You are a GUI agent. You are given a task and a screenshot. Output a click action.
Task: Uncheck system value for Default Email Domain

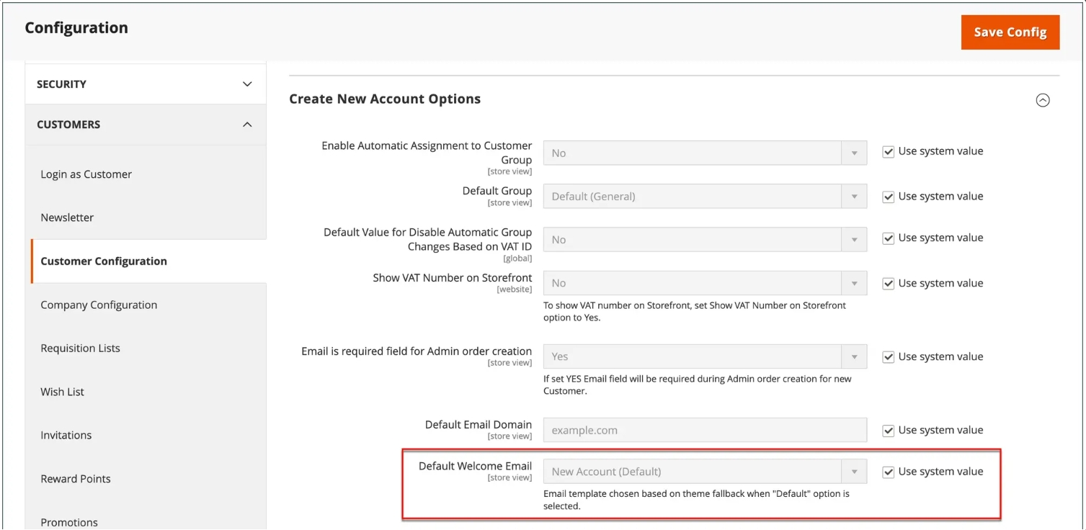[888, 431]
